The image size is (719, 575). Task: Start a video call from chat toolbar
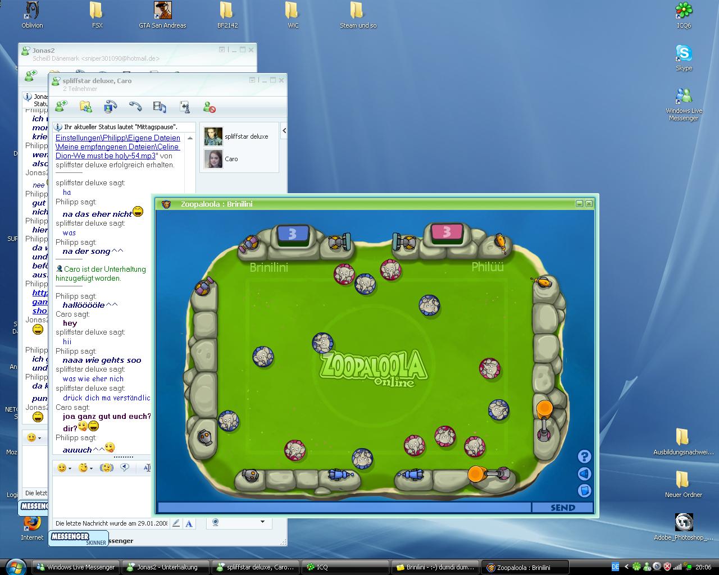tap(110, 106)
